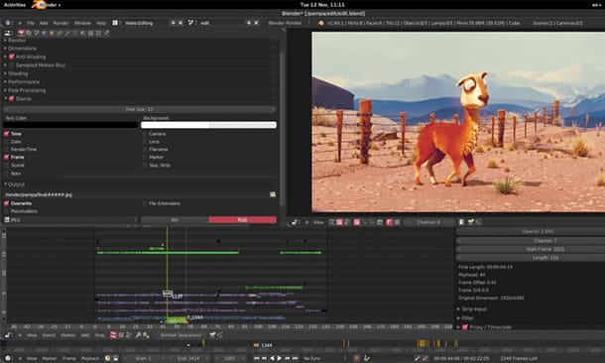The width and height of the screenshot is (605, 363).
Task: Open the File menu
Action: point(31,23)
